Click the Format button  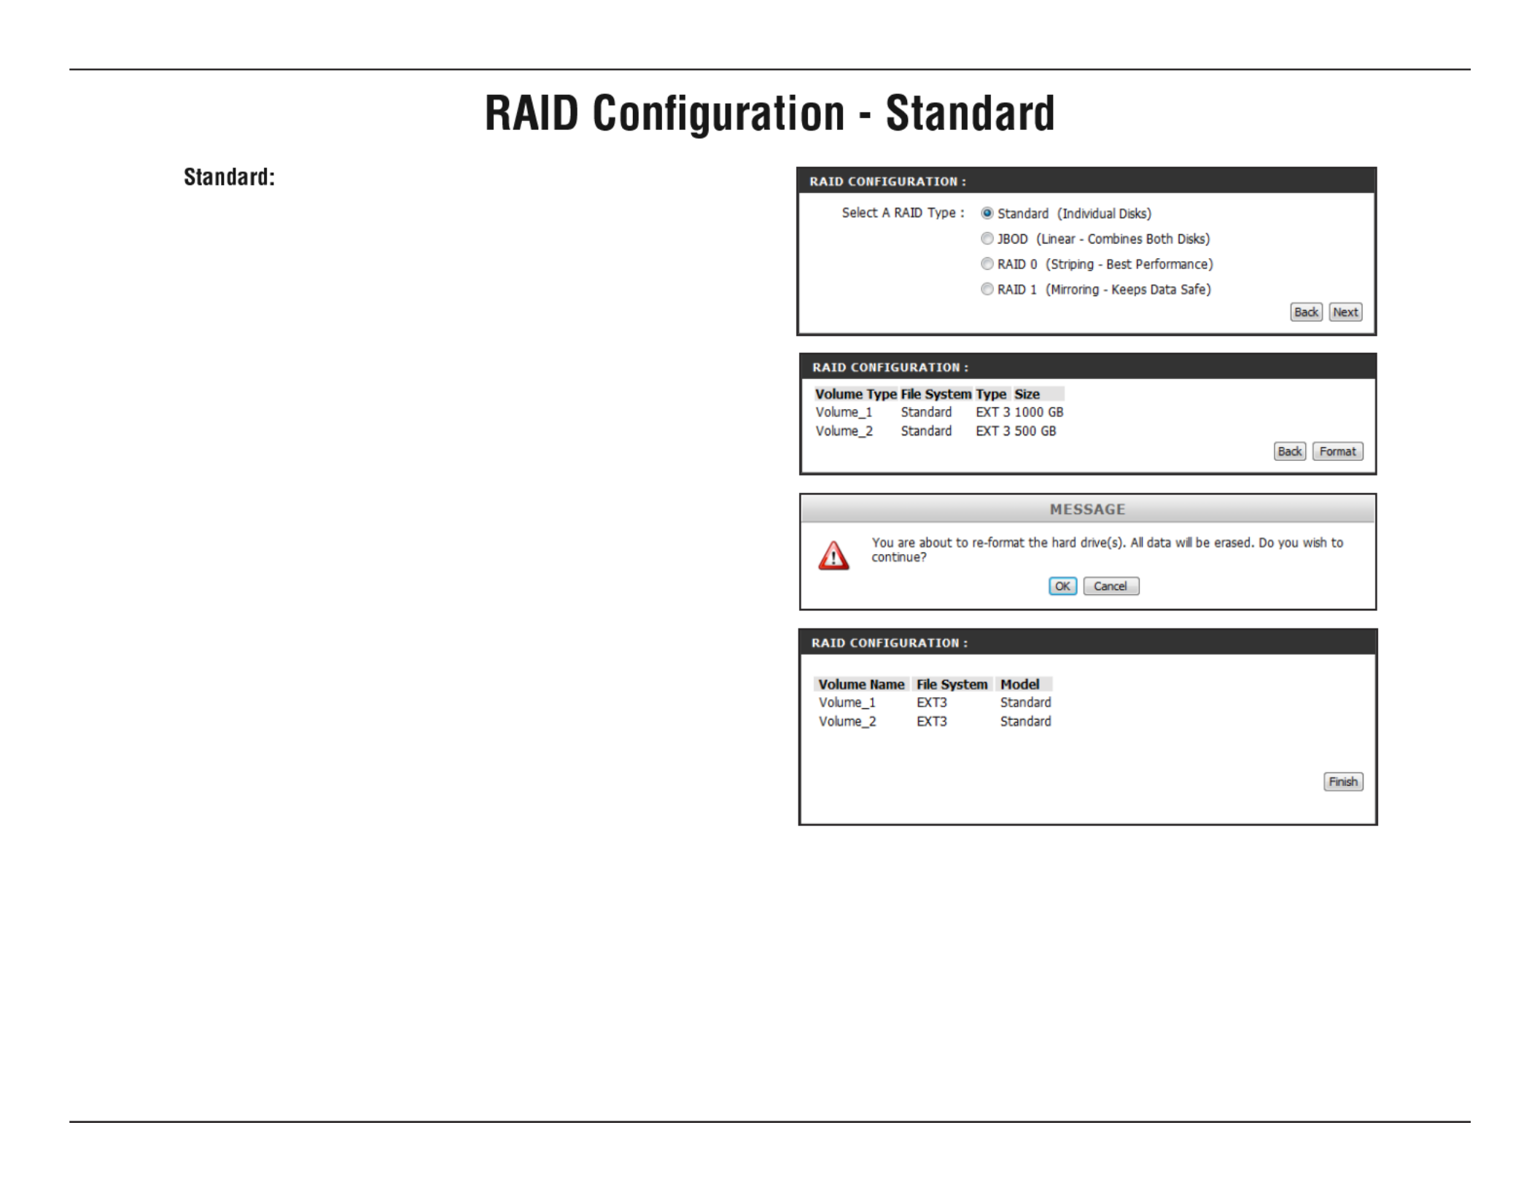point(1337,451)
